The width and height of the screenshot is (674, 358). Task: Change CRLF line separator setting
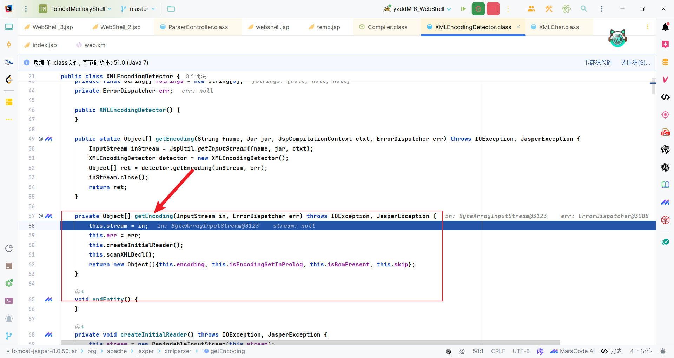[x=498, y=351]
